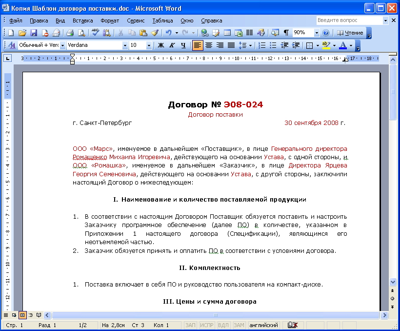This screenshot has width=400, height=331.
Task: Open the 'Введите вопрос' dropdown arrow
Action: (385, 21)
